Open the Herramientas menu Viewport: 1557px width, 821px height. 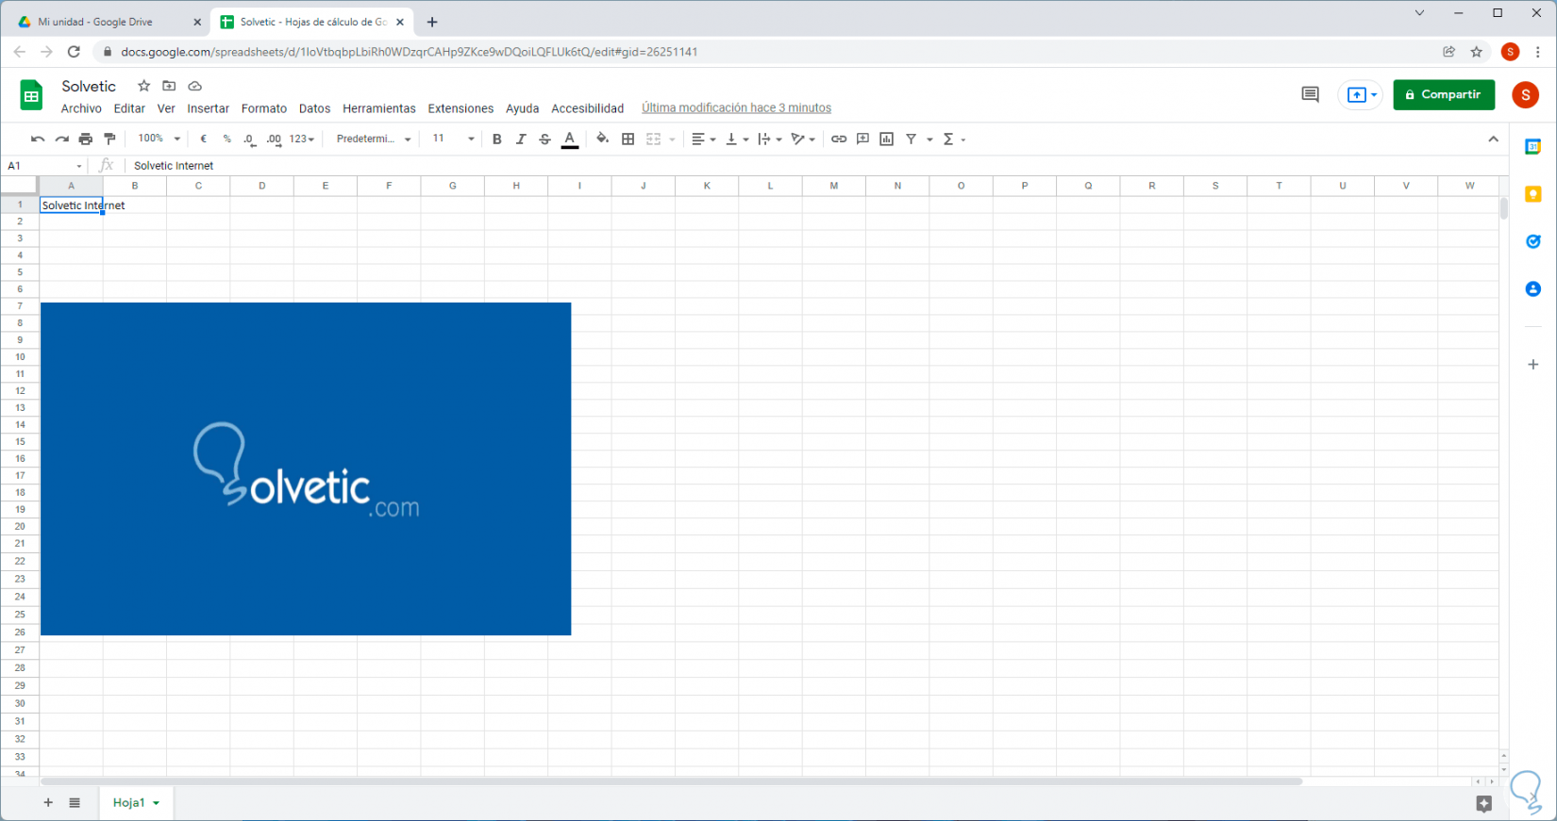(379, 108)
